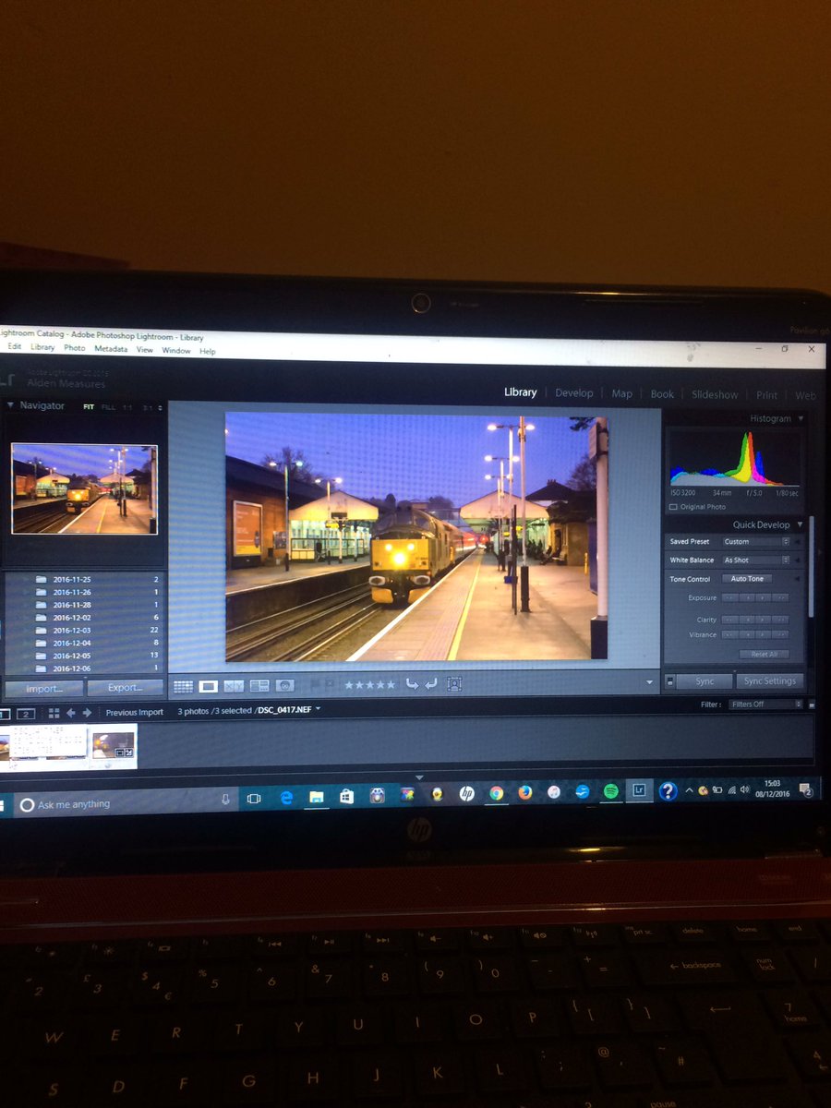Viewport: 831px width, 1108px height.
Task: Switch to the Develop module
Action: click(x=574, y=392)
